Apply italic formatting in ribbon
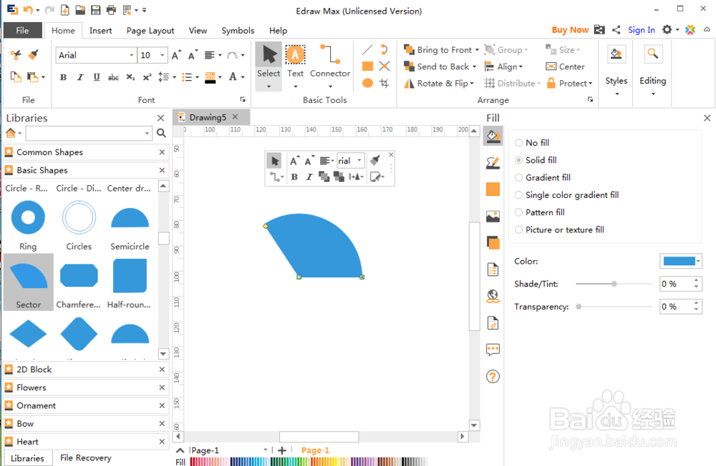716x466 pixels. coord(80,77)
